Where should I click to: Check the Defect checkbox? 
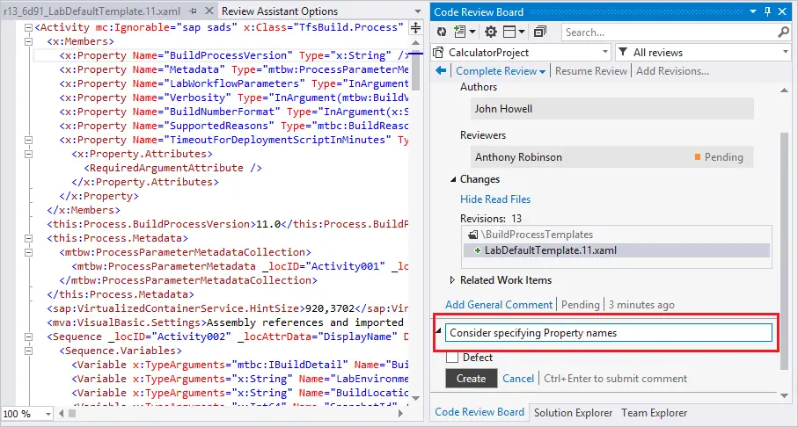[x=451, y=358]
